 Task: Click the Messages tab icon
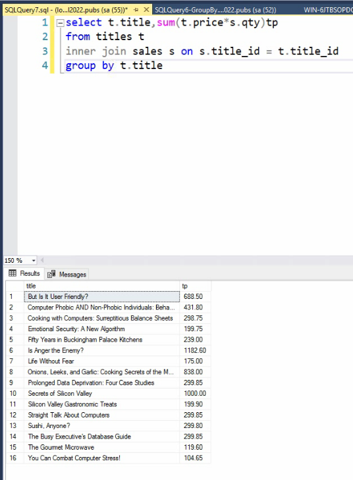(51, 274)
